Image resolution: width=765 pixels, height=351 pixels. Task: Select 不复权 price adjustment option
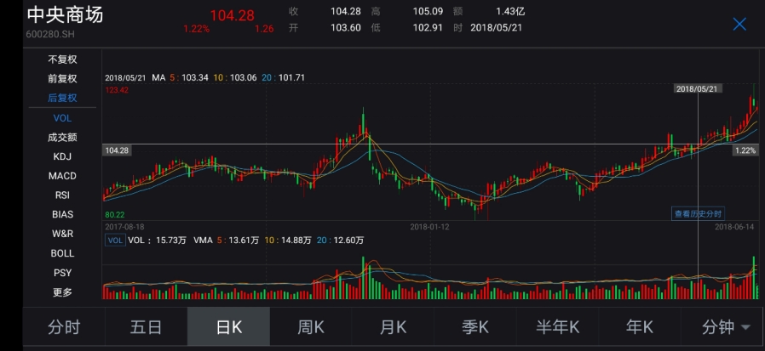point(62,59)
